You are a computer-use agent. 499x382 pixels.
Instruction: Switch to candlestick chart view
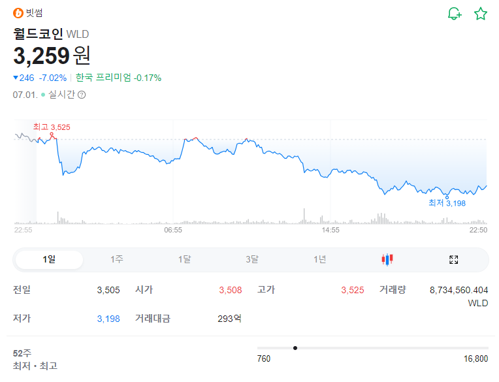coord(387,259)
